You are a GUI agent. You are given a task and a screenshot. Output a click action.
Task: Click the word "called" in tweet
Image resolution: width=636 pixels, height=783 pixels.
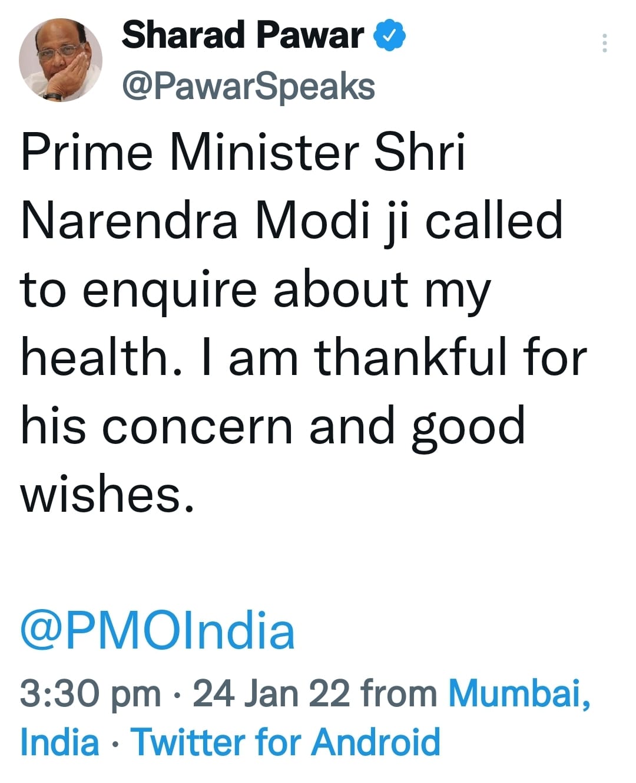point(493,220)
